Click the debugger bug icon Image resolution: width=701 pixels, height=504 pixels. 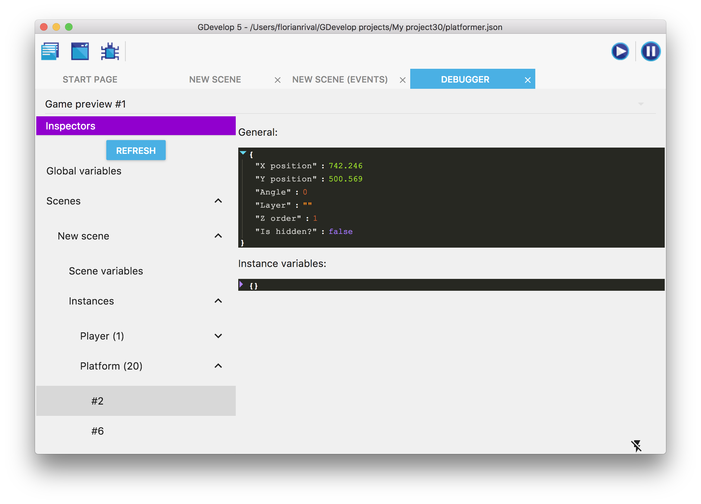(x=110, y=51)
